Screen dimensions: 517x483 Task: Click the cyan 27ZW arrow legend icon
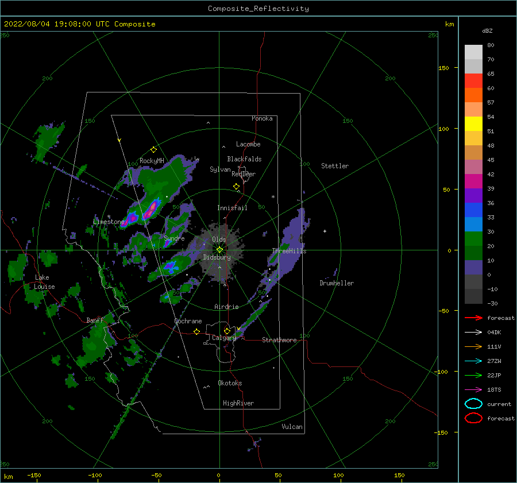[473, 361]
